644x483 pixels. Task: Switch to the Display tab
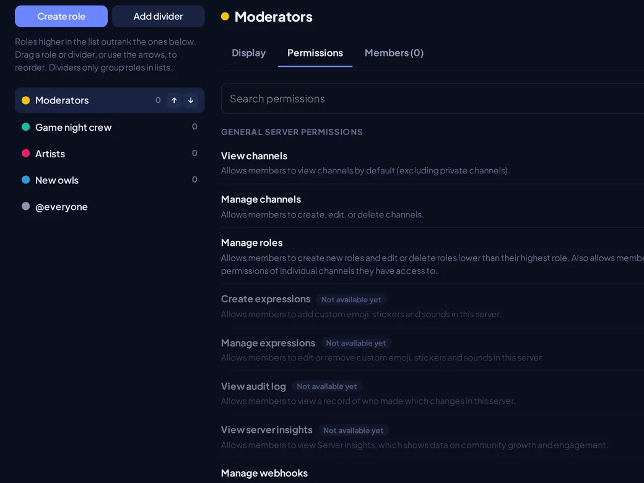248,53
